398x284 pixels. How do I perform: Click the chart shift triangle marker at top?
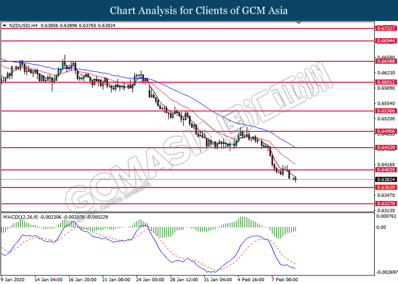(x=298, y=23)
